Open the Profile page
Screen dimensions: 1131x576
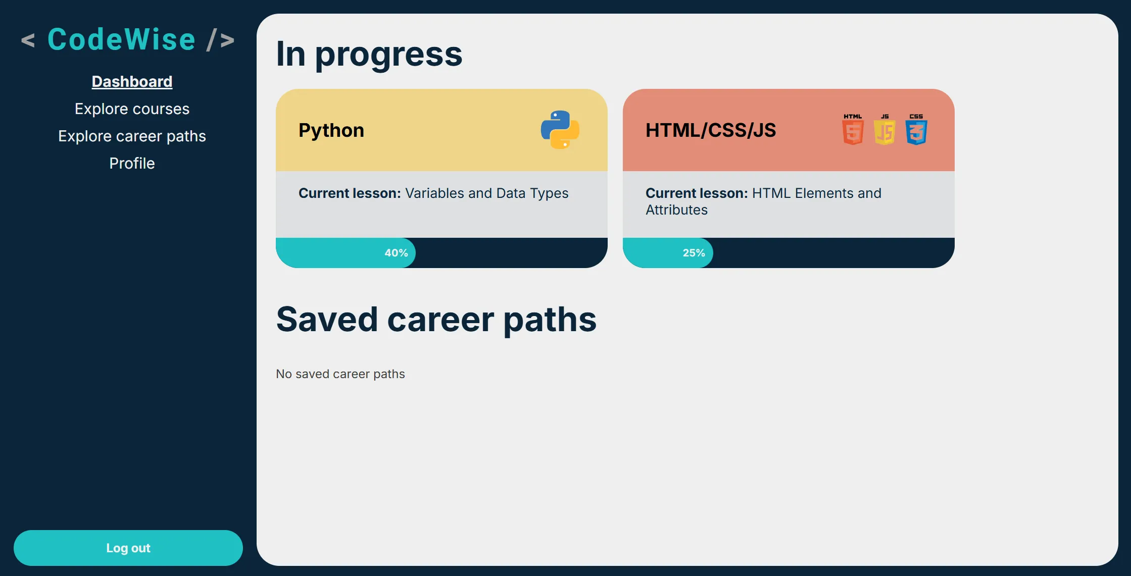(132, 163)
